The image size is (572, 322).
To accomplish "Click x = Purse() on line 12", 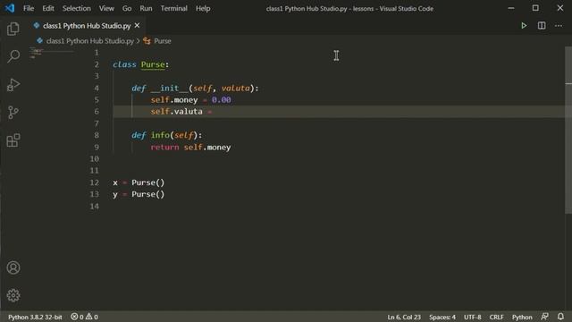I will (139, 182).
